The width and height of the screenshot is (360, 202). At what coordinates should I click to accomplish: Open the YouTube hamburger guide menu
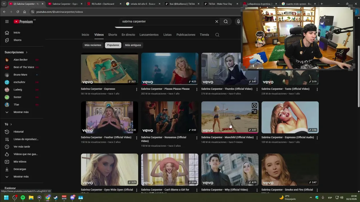[7, 22]
